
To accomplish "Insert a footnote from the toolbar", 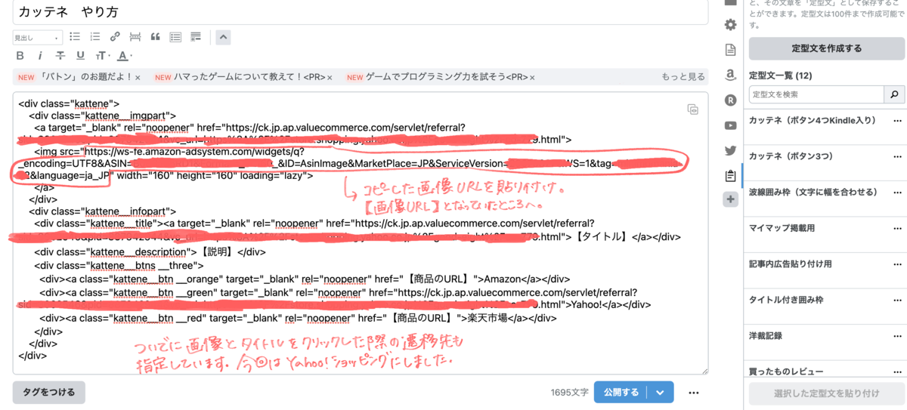I will [196, 36].
